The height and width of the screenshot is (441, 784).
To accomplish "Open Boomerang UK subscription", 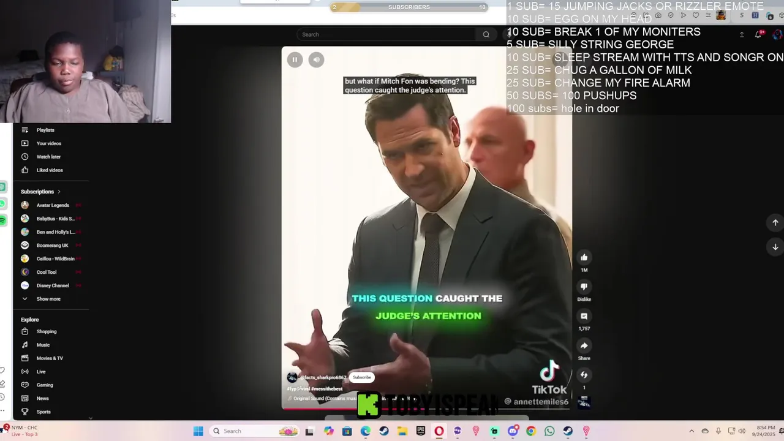I will pyautogui.click(x=51, y=246).
